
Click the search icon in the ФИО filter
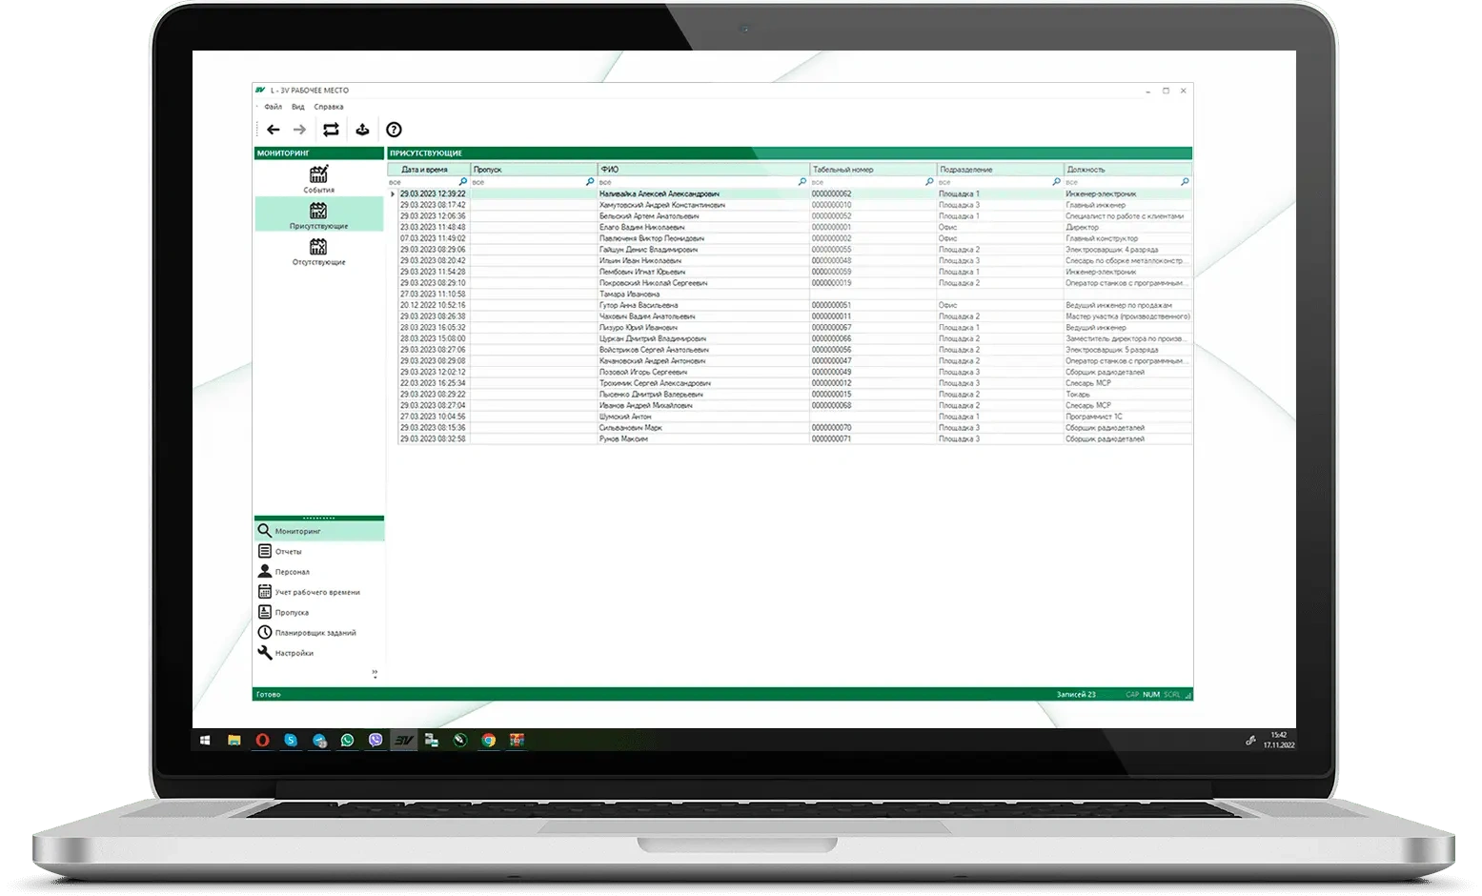(x=802, y=182)
